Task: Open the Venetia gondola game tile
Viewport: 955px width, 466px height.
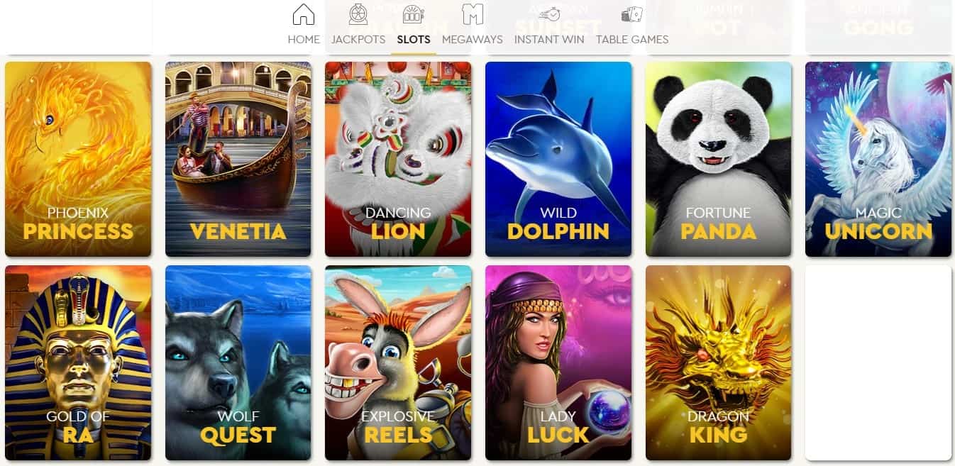Action: (238, 159)
